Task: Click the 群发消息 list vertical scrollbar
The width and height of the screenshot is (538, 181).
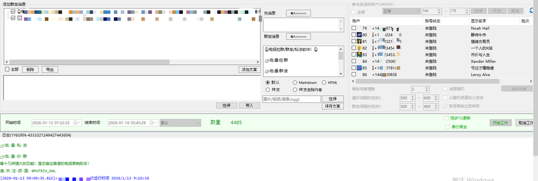Action: [341, 61]
